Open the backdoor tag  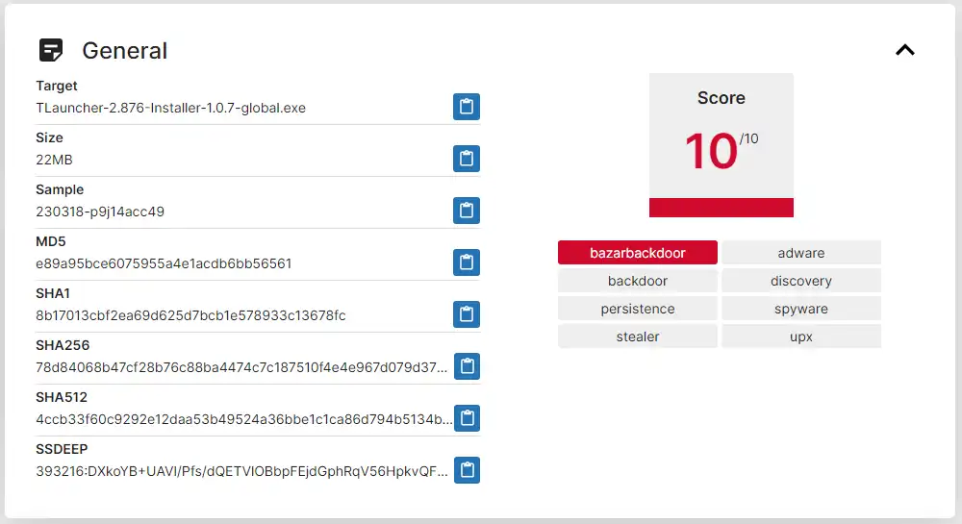click(638, 281)
